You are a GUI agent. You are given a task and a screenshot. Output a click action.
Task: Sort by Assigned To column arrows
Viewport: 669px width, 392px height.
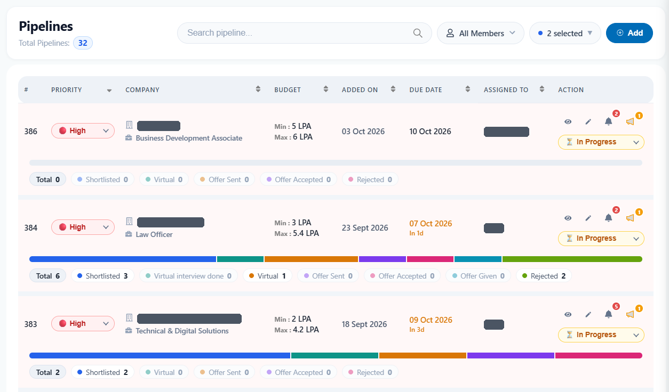542,89
